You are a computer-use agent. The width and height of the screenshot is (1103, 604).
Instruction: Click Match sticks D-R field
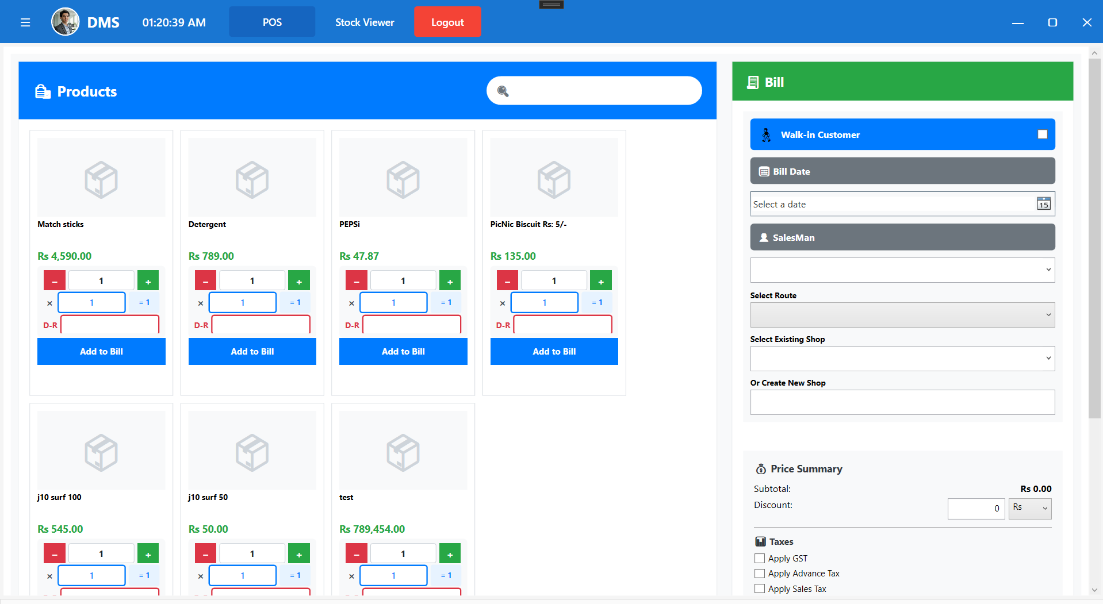[110, 325]
